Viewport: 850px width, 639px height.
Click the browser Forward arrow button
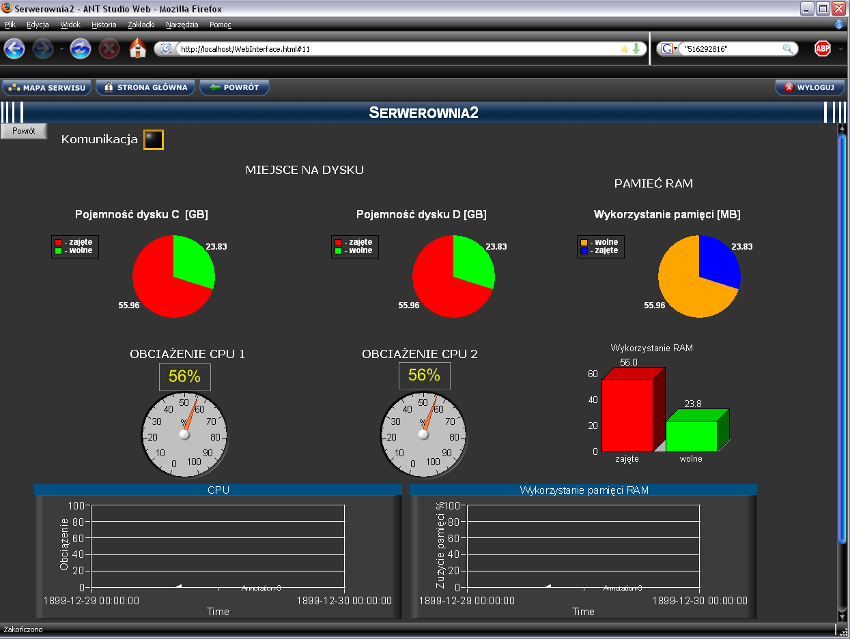point(43,48)
